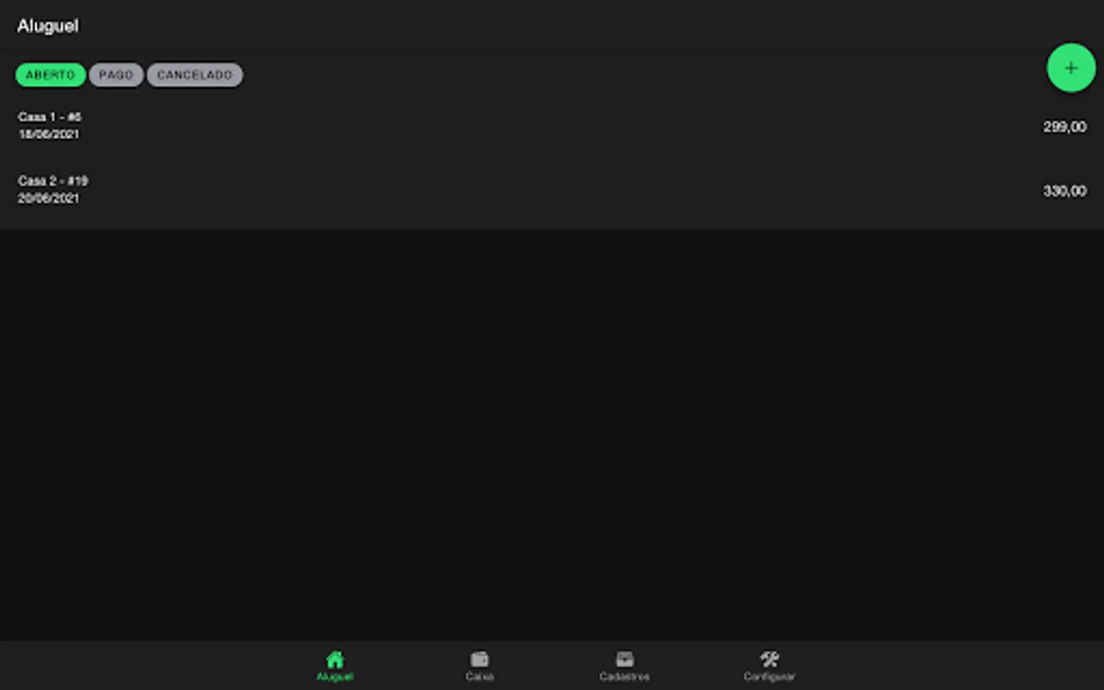Add a new rental with plus button

(1071, 67)
